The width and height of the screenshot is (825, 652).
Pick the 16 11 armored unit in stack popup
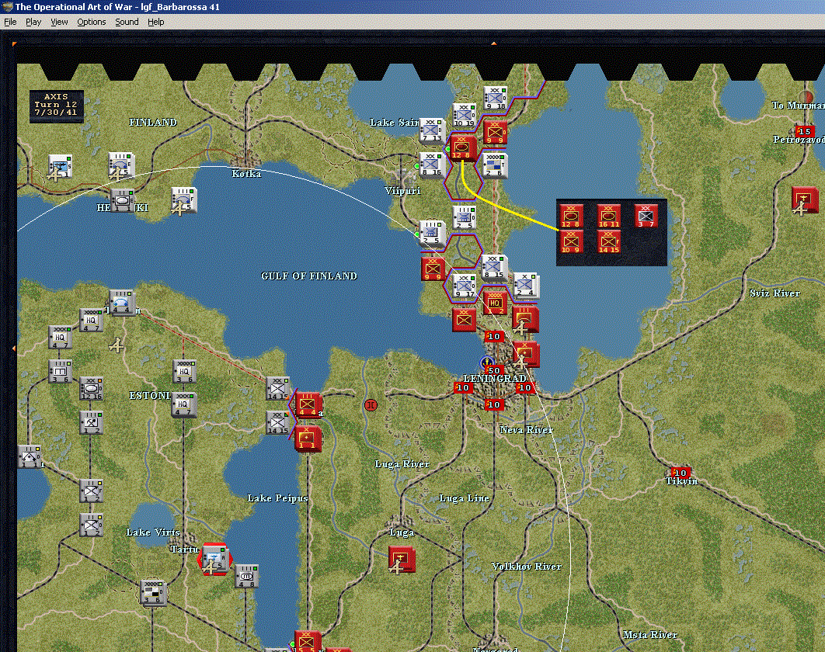[x=607, y=216]
